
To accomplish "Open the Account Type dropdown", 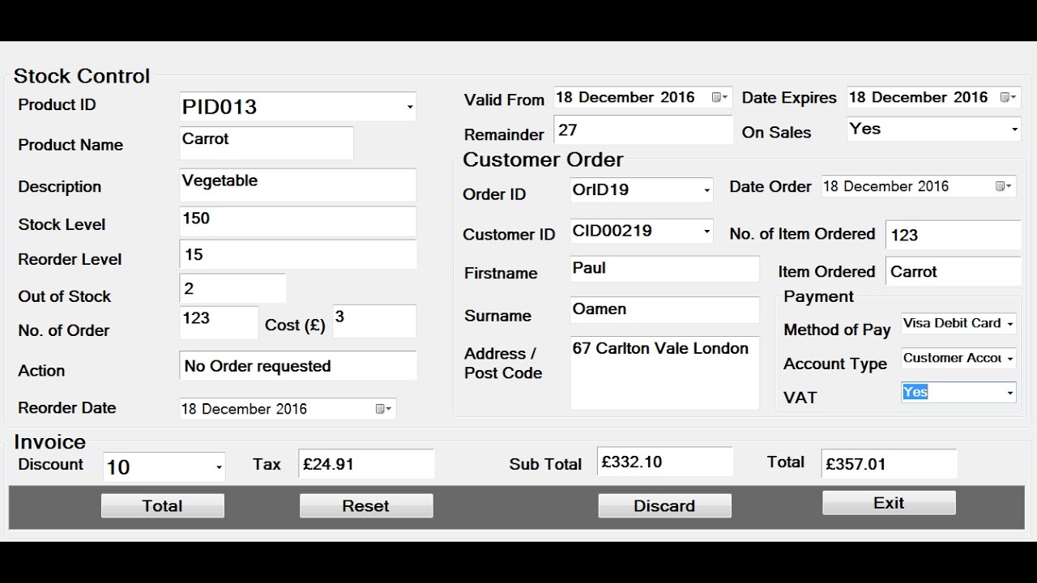I will pos(1009,359).
